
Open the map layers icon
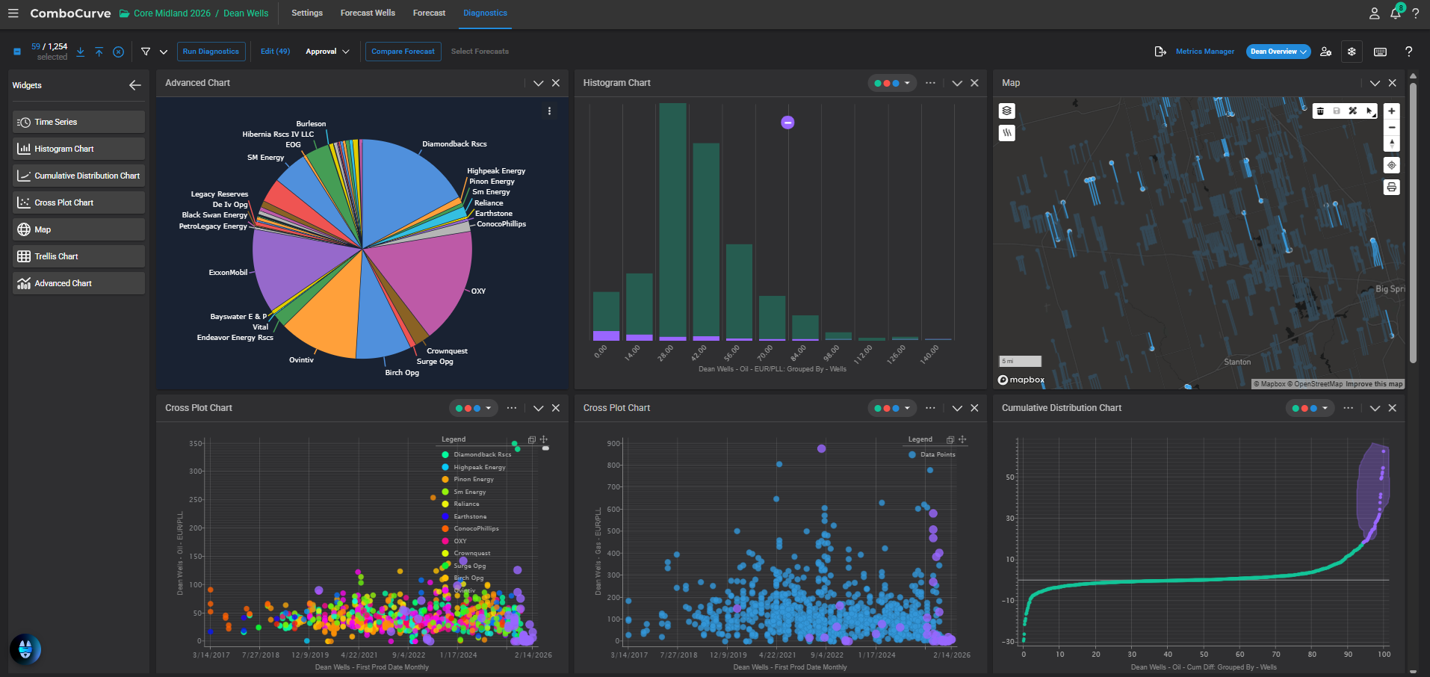pos(1006,111)
